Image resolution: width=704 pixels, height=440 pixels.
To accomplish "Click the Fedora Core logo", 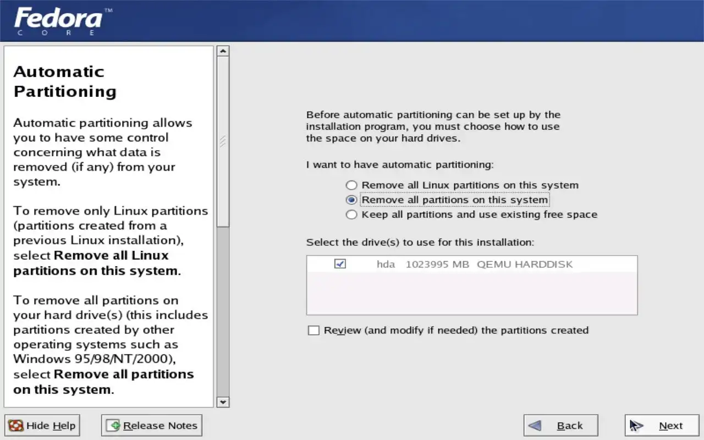I will click(62, 21).
